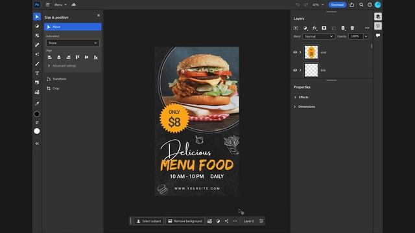Expand the link layer group
Viewport: 415px width, 233px height.
pos(300,71)
